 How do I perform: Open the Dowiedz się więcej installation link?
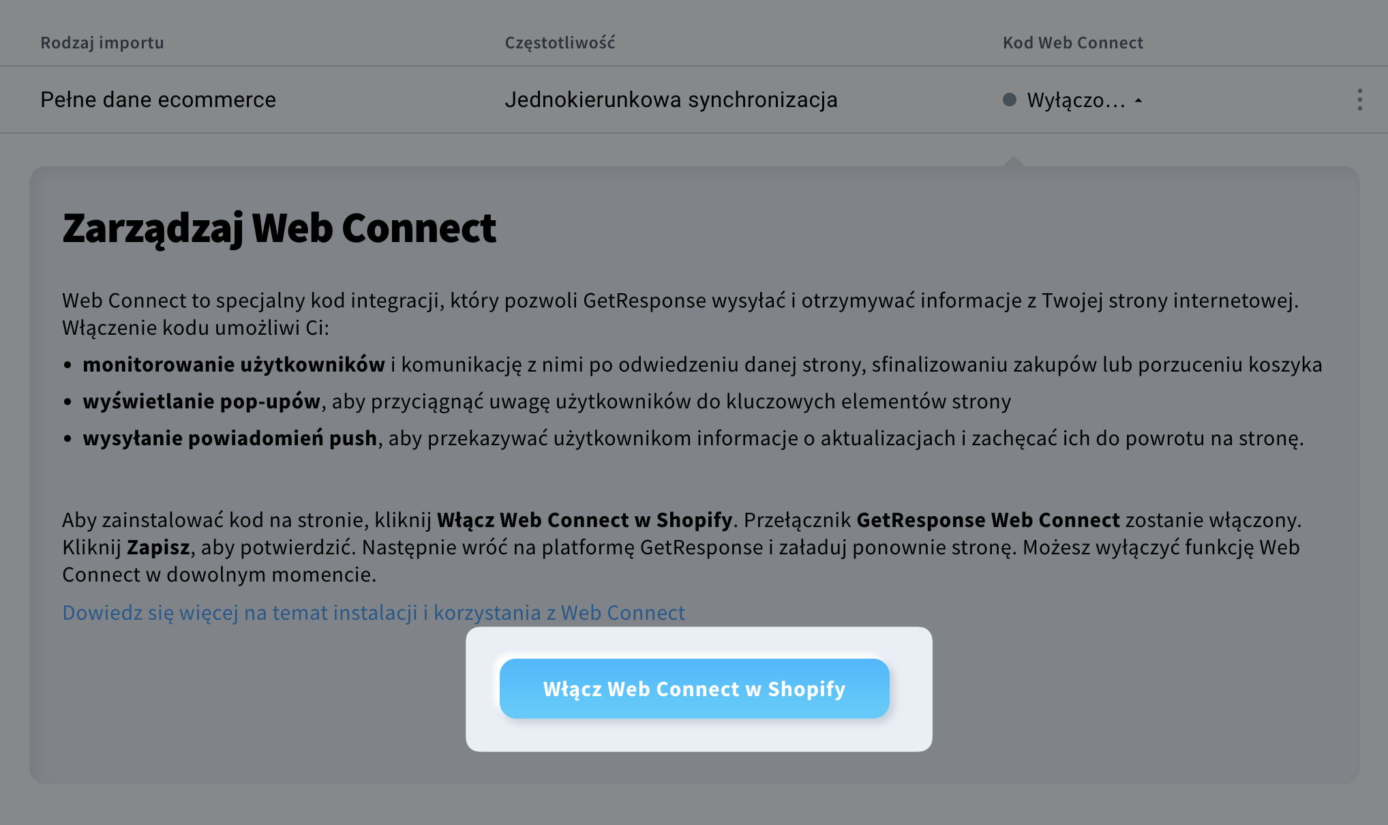click(374, 612)
